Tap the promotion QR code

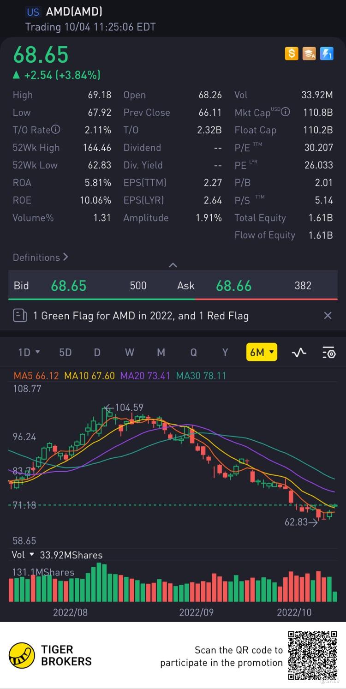click(312, 655)
